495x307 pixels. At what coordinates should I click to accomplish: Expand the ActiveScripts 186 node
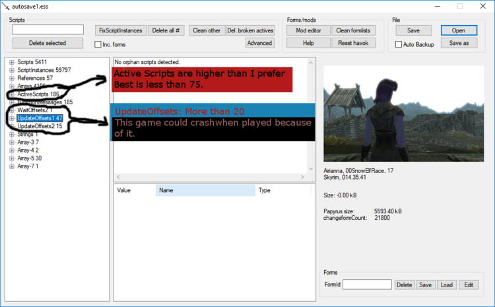(x=12, y=94)
